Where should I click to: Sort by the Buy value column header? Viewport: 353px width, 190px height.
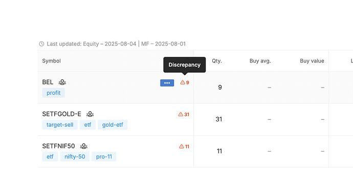pyautogui.click(x=312, y=61)
